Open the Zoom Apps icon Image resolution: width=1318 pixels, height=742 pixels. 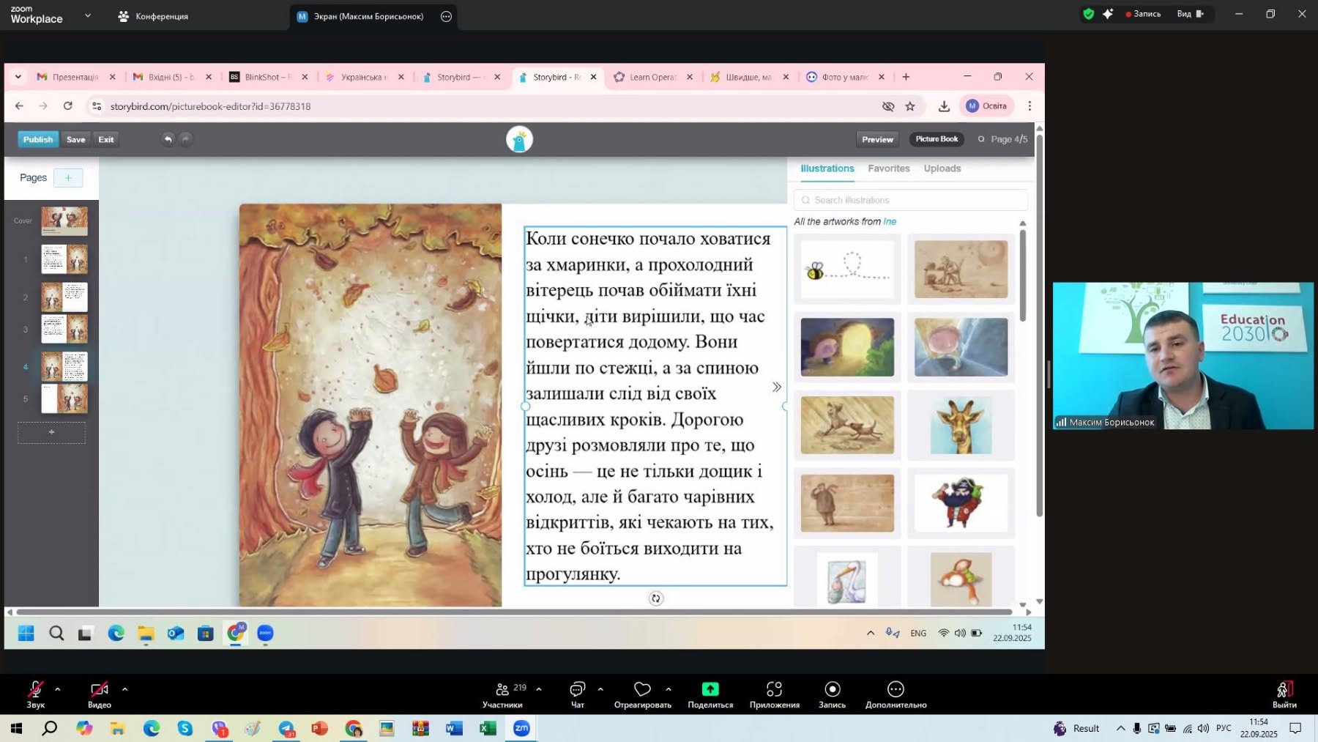774,689
